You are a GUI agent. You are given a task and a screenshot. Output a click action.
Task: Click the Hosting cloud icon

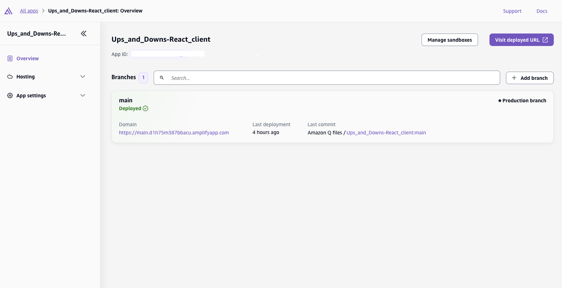pyautogui.click(x=10, y=77)
